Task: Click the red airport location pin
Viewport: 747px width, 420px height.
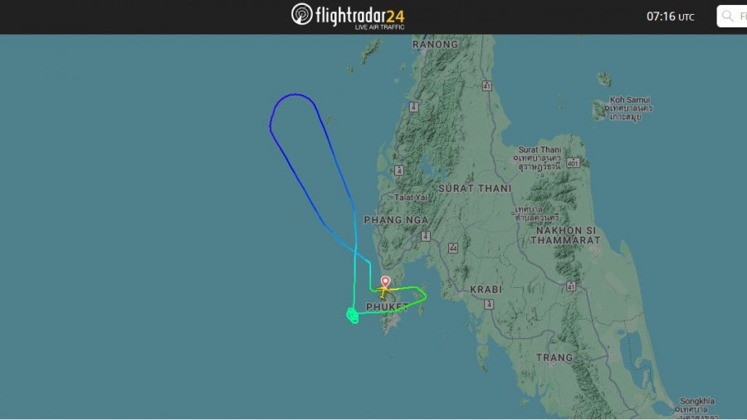Action: [x=385, y=281]
